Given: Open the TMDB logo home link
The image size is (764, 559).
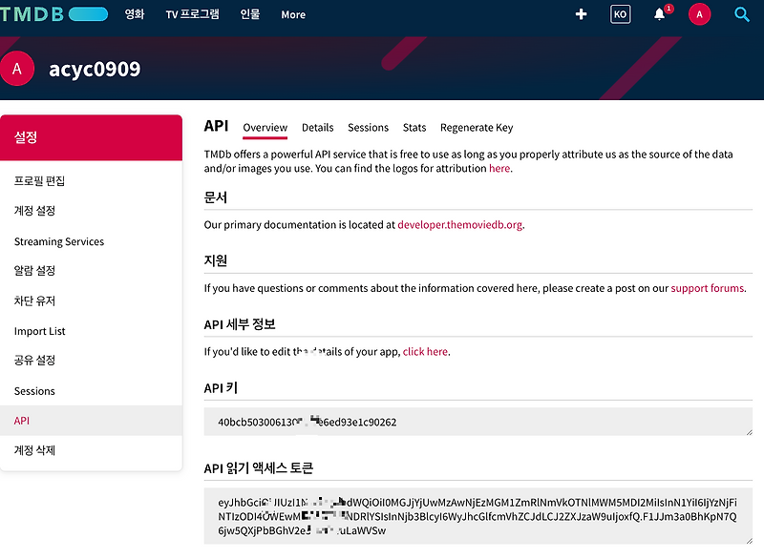Looking at the screenshot, I should pos(53,14).
